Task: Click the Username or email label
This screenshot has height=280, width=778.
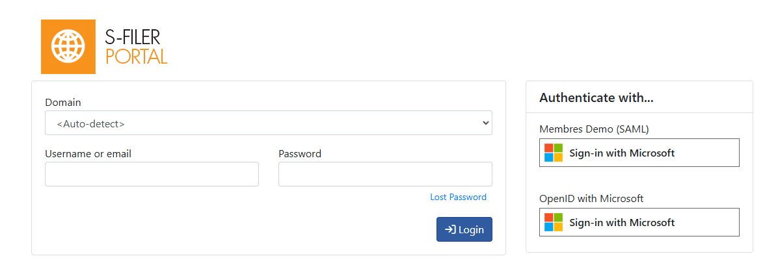Action: click(88, 153)
